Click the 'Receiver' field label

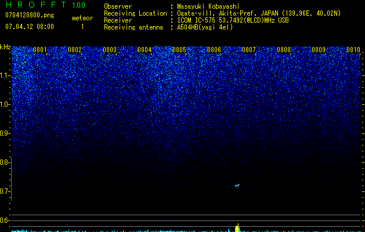pos(118,20)
